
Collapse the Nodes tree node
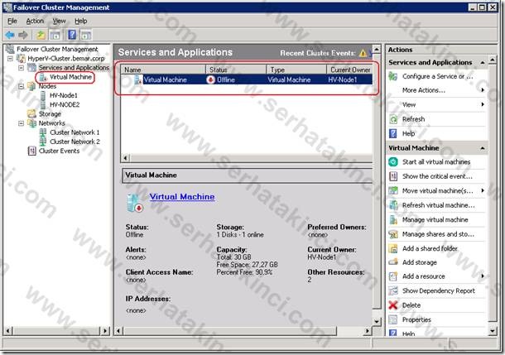[22, 86]
